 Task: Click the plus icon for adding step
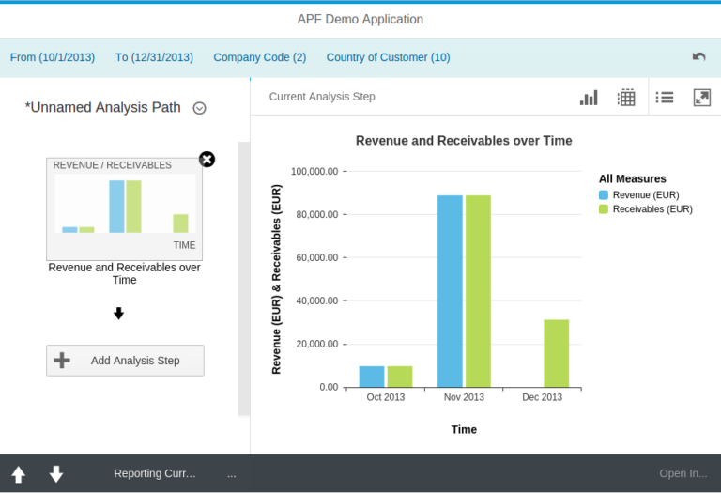pyautogui.click(x=62, y=361)
